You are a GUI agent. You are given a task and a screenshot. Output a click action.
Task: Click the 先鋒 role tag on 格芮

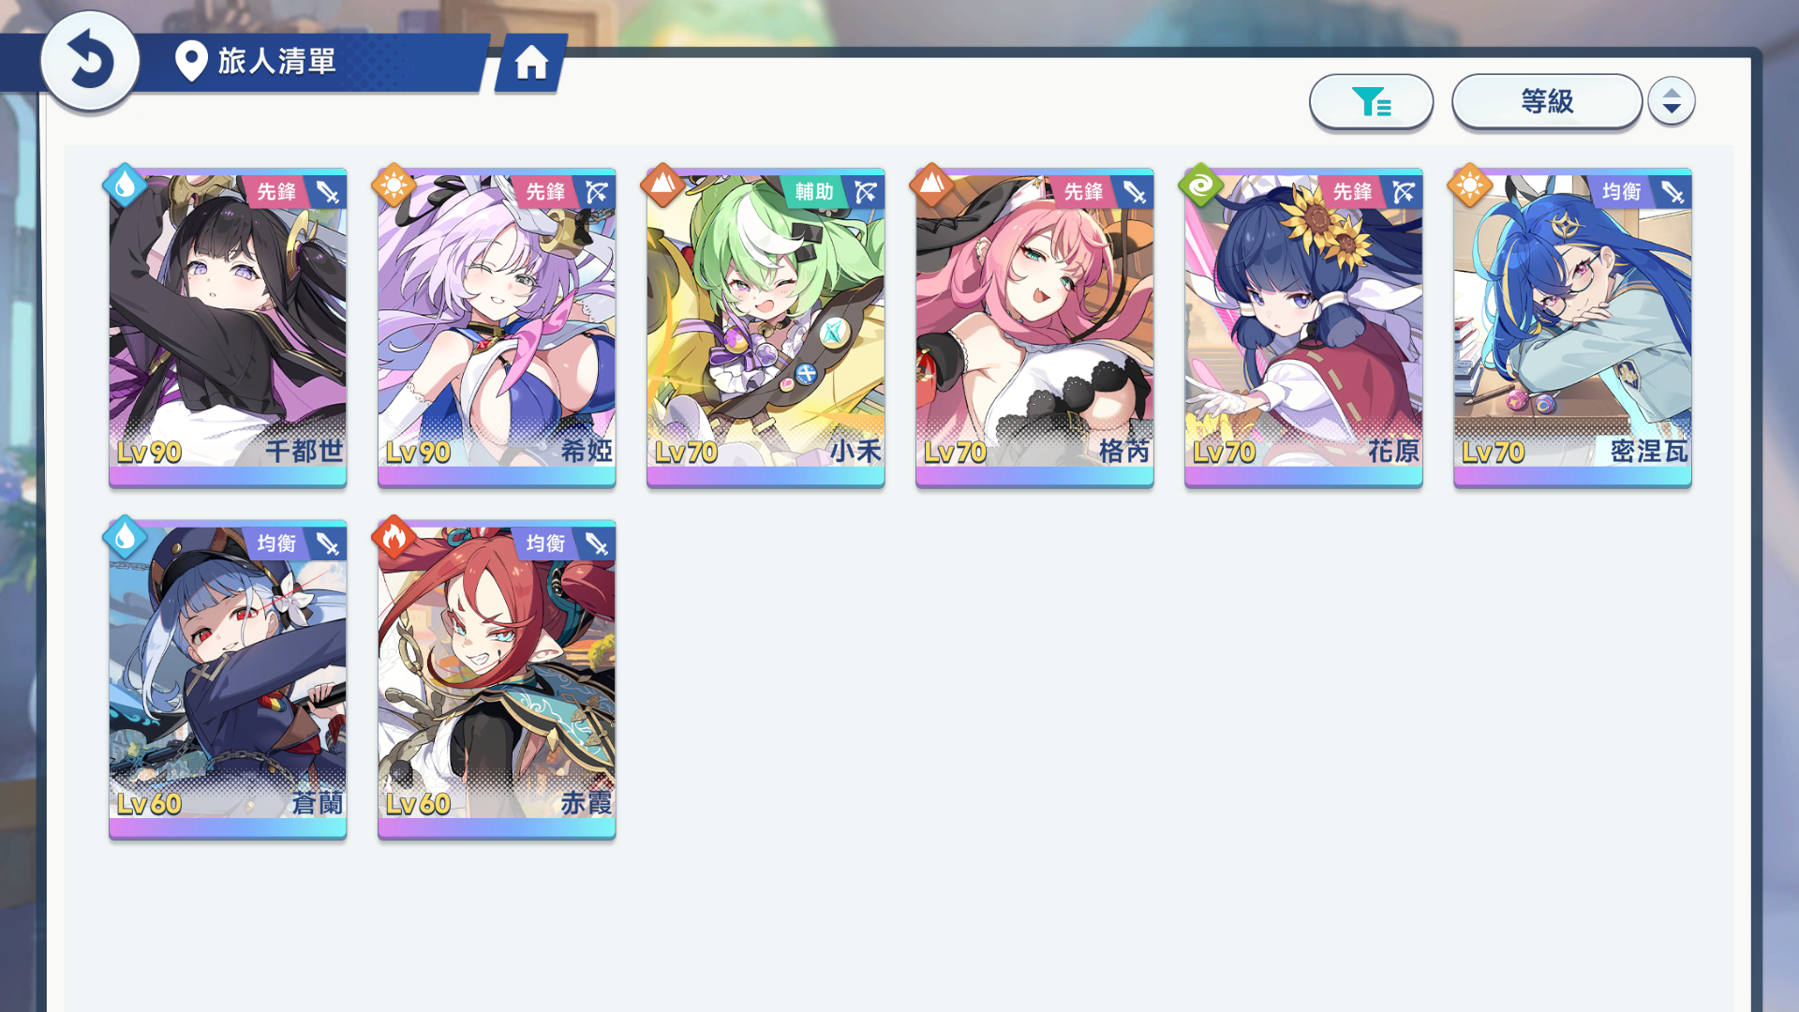click(1083, 192)
